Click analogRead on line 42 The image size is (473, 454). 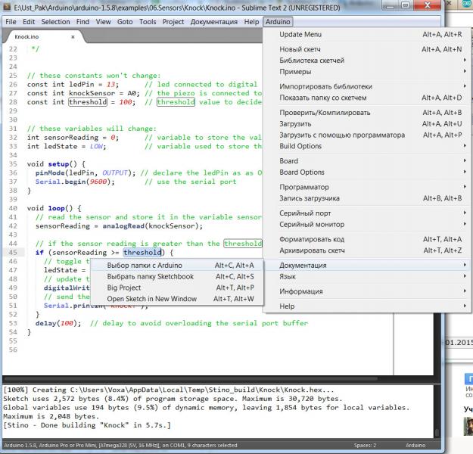(123, 226)
